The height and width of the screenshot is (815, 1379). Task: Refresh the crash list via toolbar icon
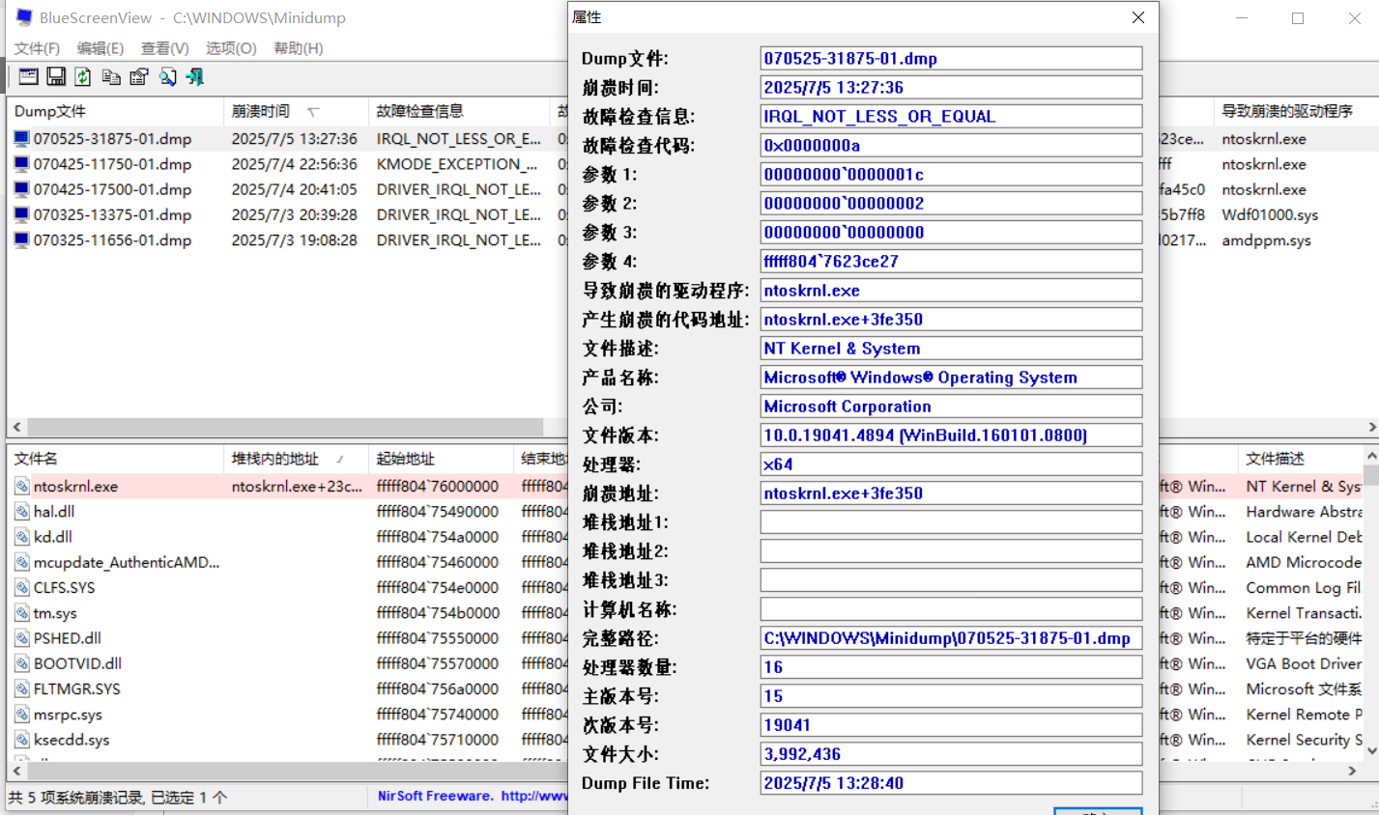click(x=83, y=77)
